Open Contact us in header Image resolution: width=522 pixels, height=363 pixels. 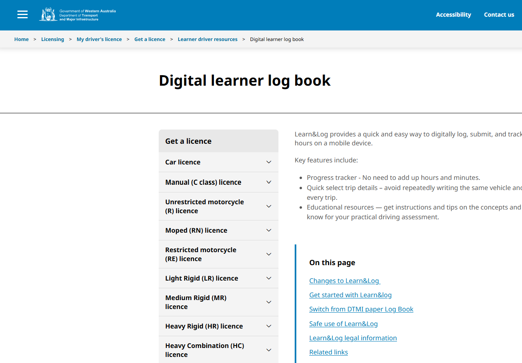tap(499, 15)
